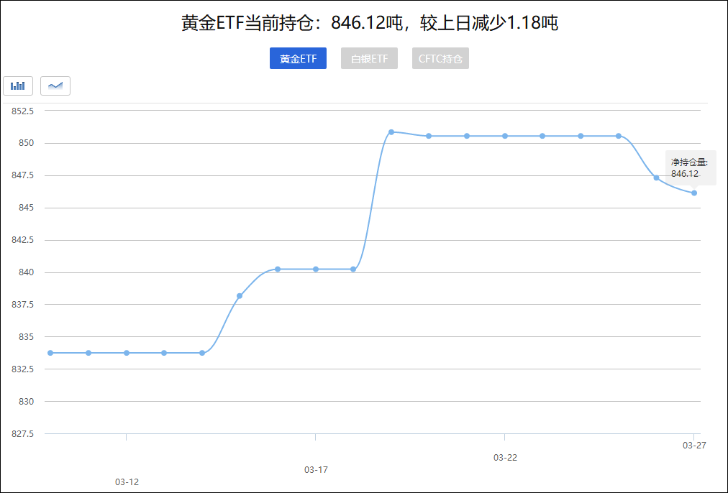Click the chart title showing 846.12吨

point(370,23)
